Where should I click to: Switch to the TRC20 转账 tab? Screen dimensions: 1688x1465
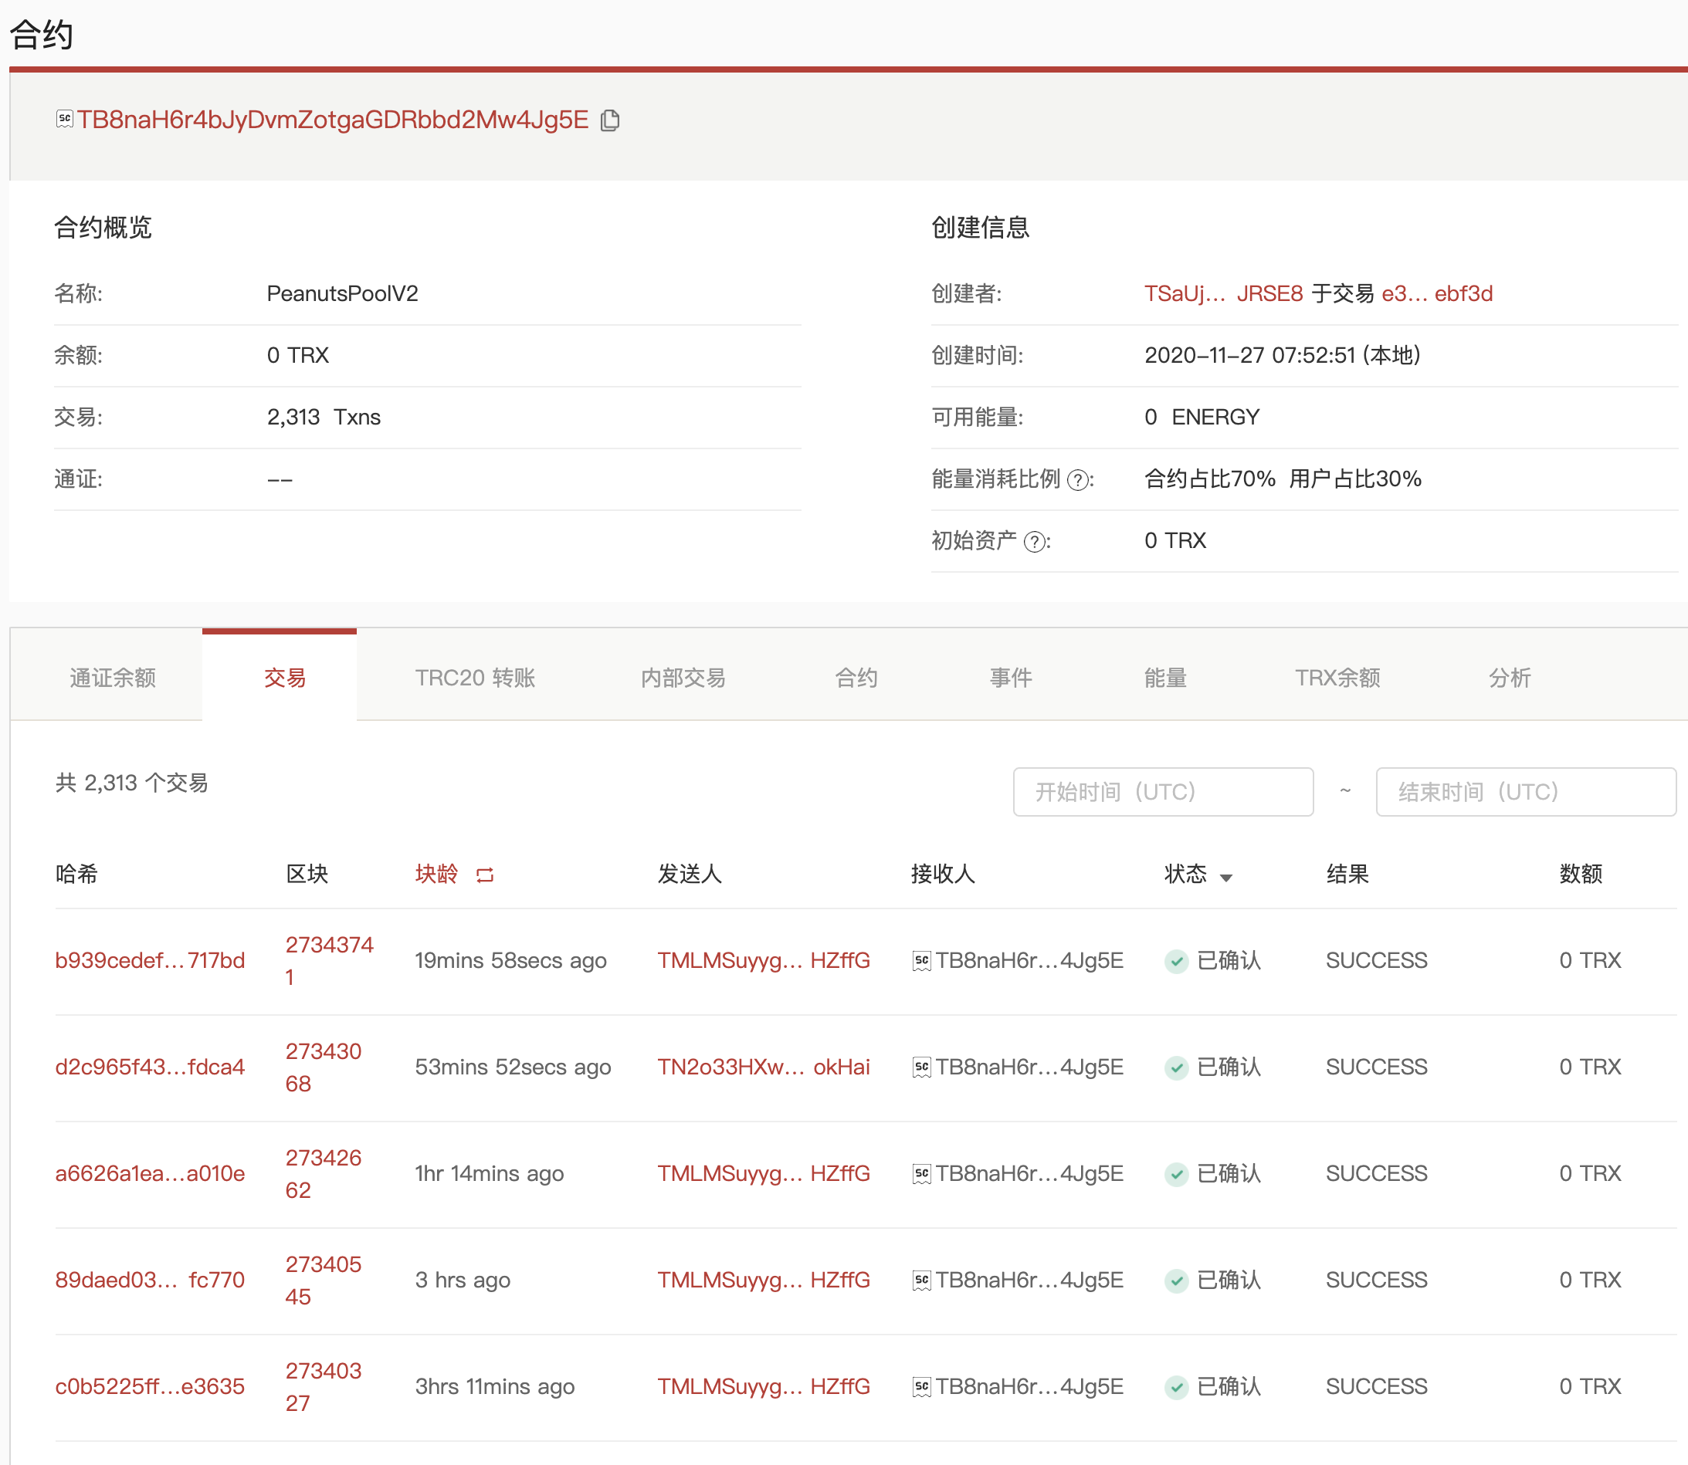[x=474, y=678]
